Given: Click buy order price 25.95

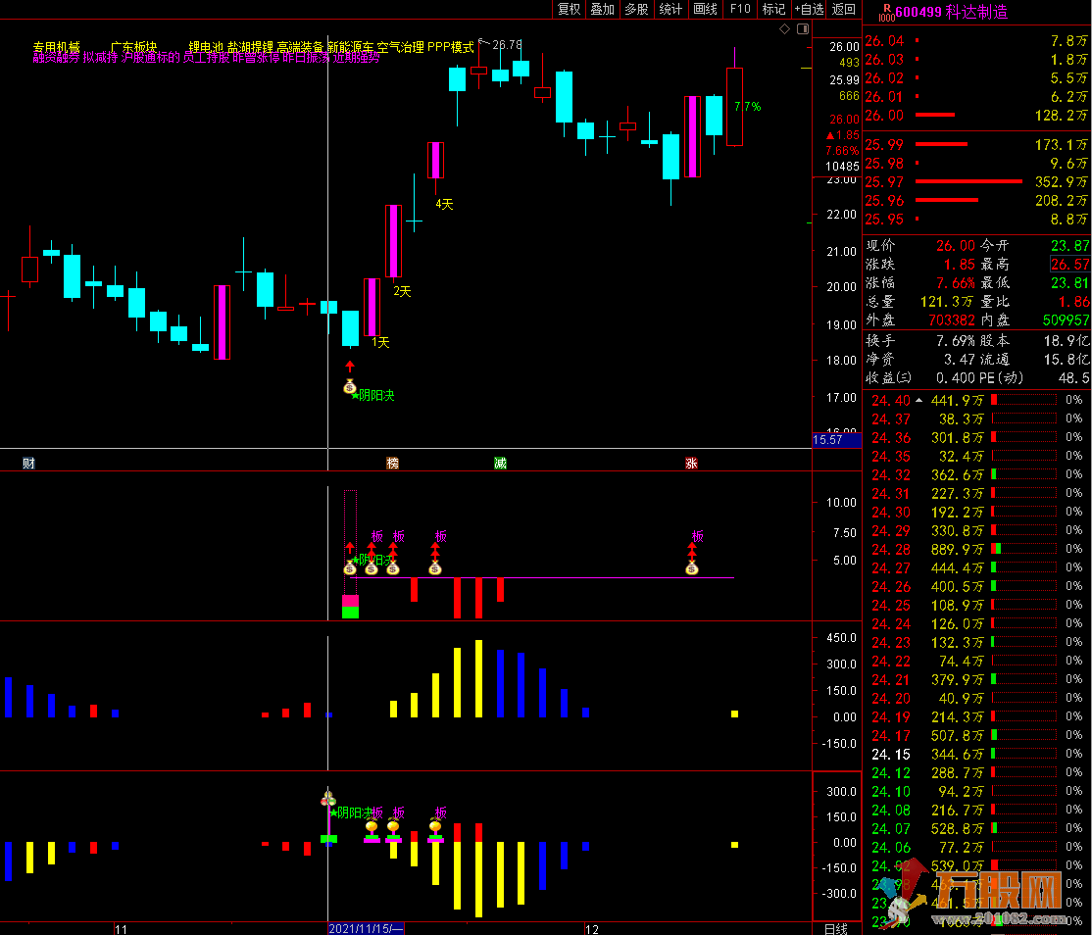Looking at the screenshot, I should (x=884, y=220).
